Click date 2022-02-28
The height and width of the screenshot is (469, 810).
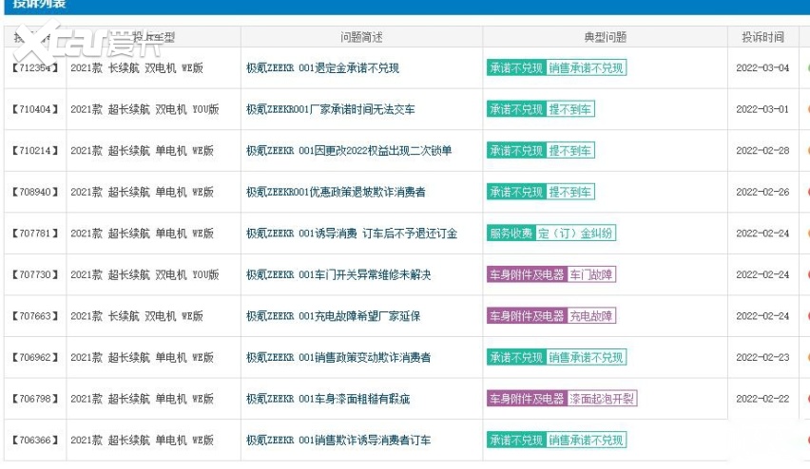tap(762, 151)
